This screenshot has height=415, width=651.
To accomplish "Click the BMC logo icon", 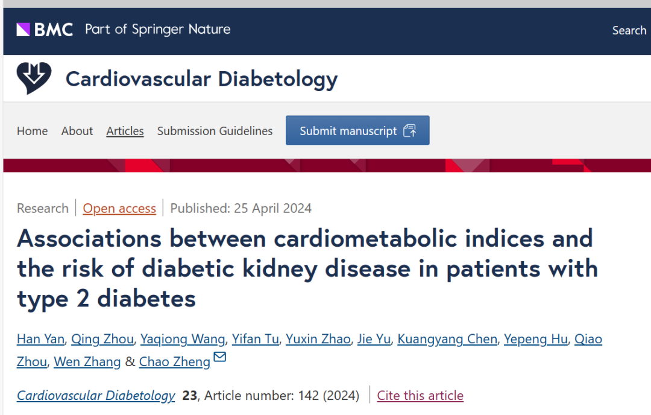I will click(x=24, y=30).
